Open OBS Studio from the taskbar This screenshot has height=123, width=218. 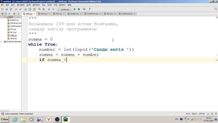(57, 120)
